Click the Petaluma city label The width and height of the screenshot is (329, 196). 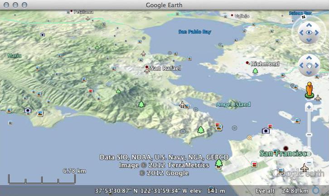(x=83, y=12)
